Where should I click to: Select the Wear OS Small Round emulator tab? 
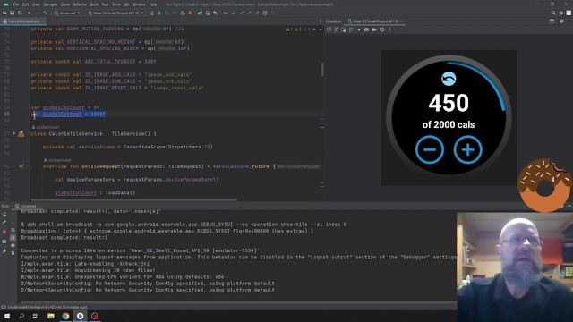point(375,21)
